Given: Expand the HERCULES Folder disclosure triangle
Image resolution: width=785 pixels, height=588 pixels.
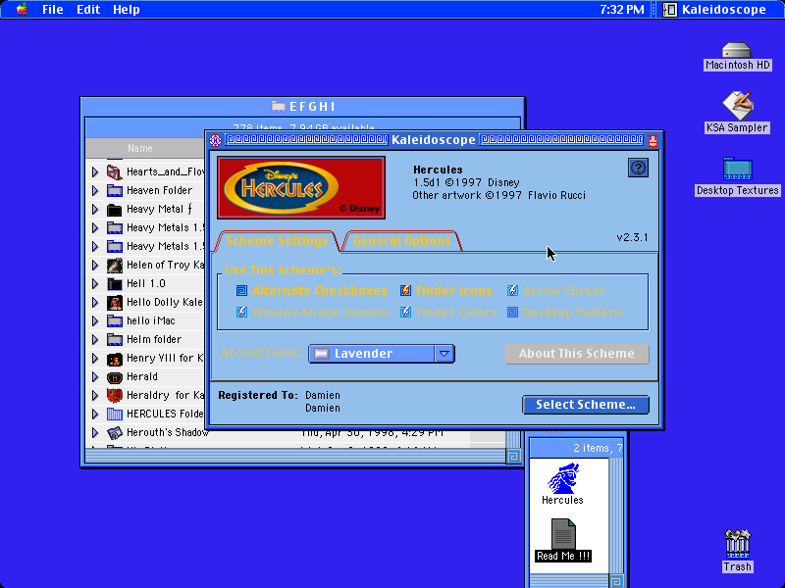Looking at the screenshot, I should (95, 414).
